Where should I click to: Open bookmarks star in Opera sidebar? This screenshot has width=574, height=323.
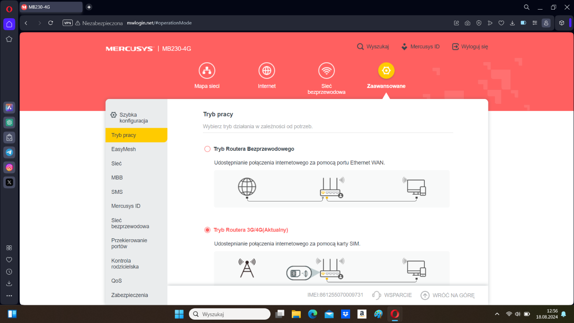9,39
